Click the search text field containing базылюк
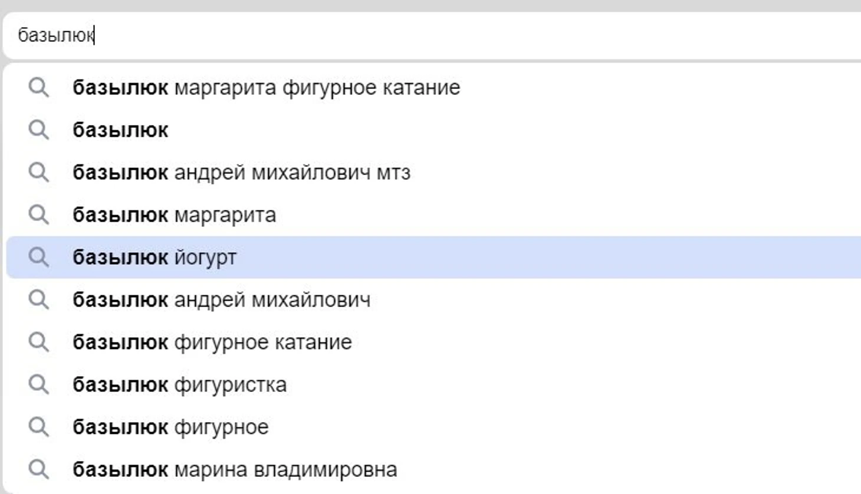Viewport: 861px width, 494px height. tap(413, 35)
